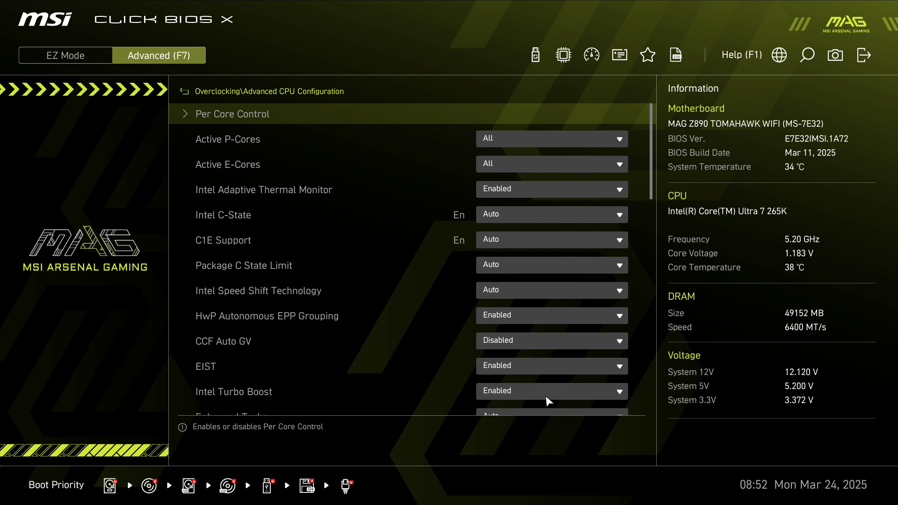Select the USB floppy boot priority icon

pos(307,485)
